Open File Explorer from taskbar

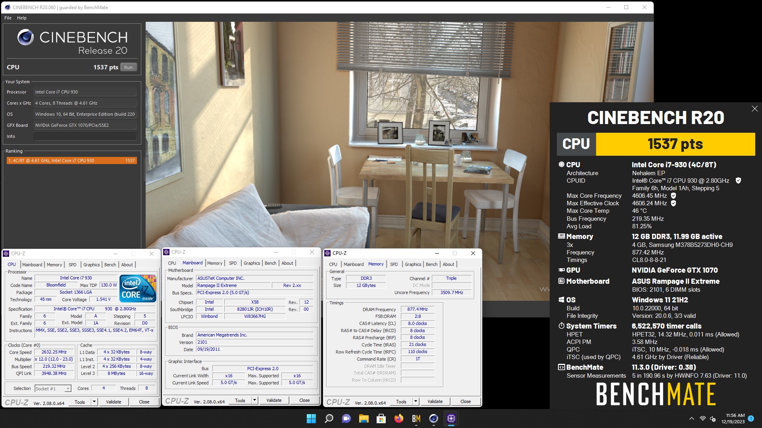click(364, 418)
